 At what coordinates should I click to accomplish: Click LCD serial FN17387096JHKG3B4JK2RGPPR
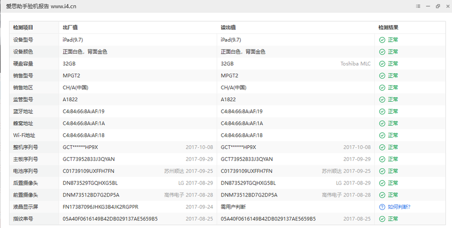[x=100, y=207]
